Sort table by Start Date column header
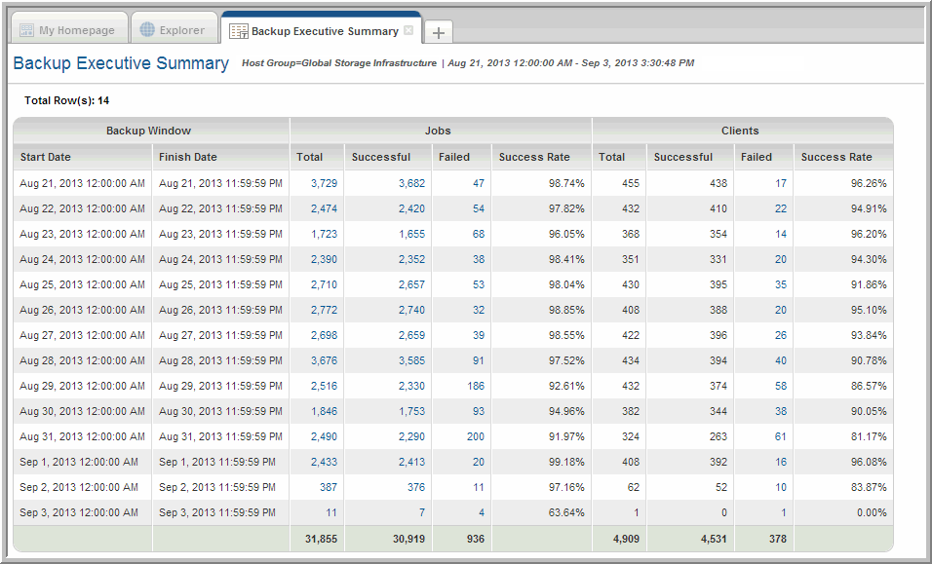Image resolution: width=932 pixels, height=564 pixels. click(46, 157)
